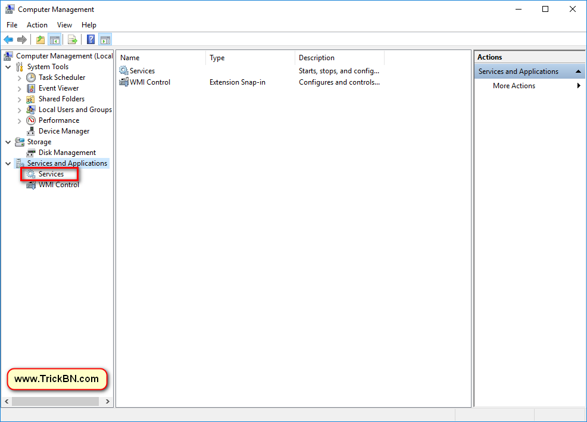Expand the Task Scheduler node

point(20,78)
